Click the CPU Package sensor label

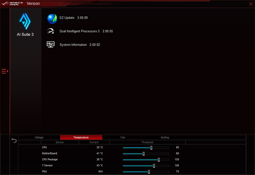tap(50, 159)
